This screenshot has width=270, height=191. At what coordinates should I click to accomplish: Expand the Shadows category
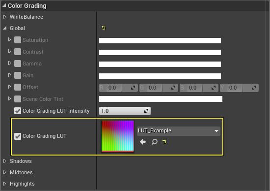4,161
